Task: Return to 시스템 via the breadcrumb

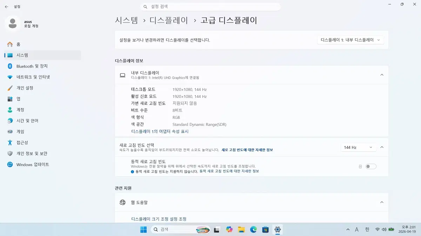Action: click(126, 21)
